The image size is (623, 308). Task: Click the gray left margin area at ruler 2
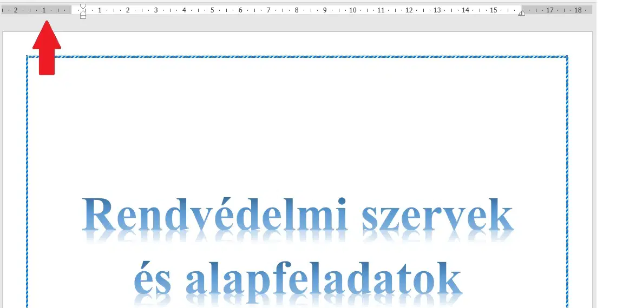[16, 10]
